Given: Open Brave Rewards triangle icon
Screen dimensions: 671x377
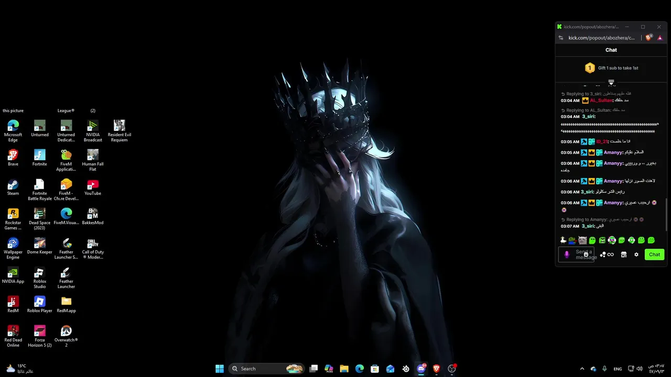Looking at the screenshot, I should [x=660, y=38].
